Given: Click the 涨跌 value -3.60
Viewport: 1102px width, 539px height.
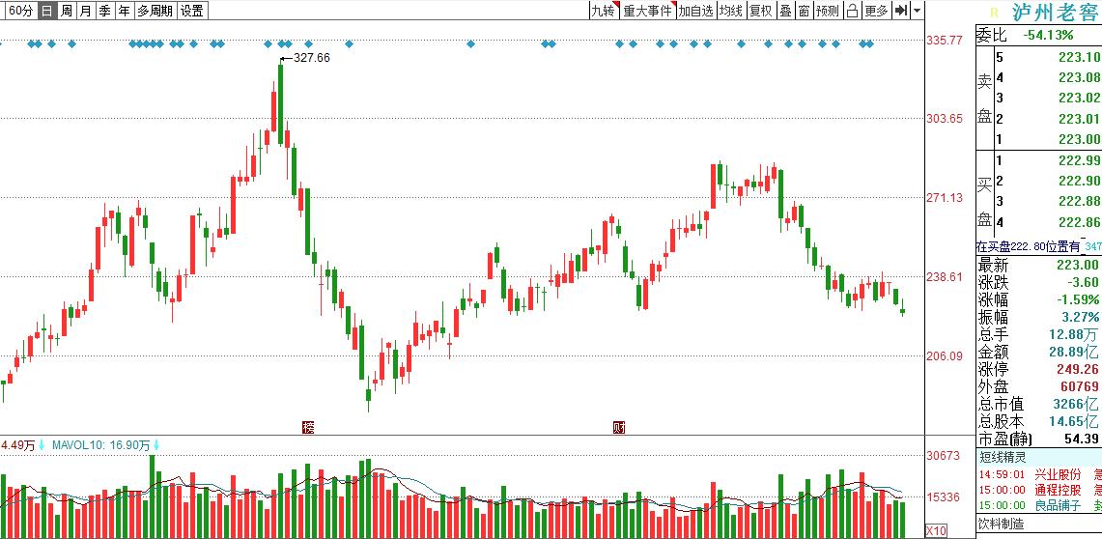Looking at the screenshot, I should tap(1082, 282).
